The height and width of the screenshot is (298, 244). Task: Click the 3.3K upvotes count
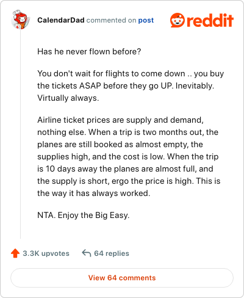pyautogui.click(x=46, y=253)
